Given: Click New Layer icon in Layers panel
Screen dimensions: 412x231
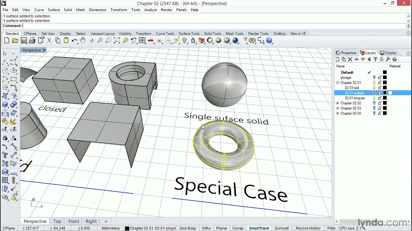Looking at the screenshot, I should click(337, 59).
